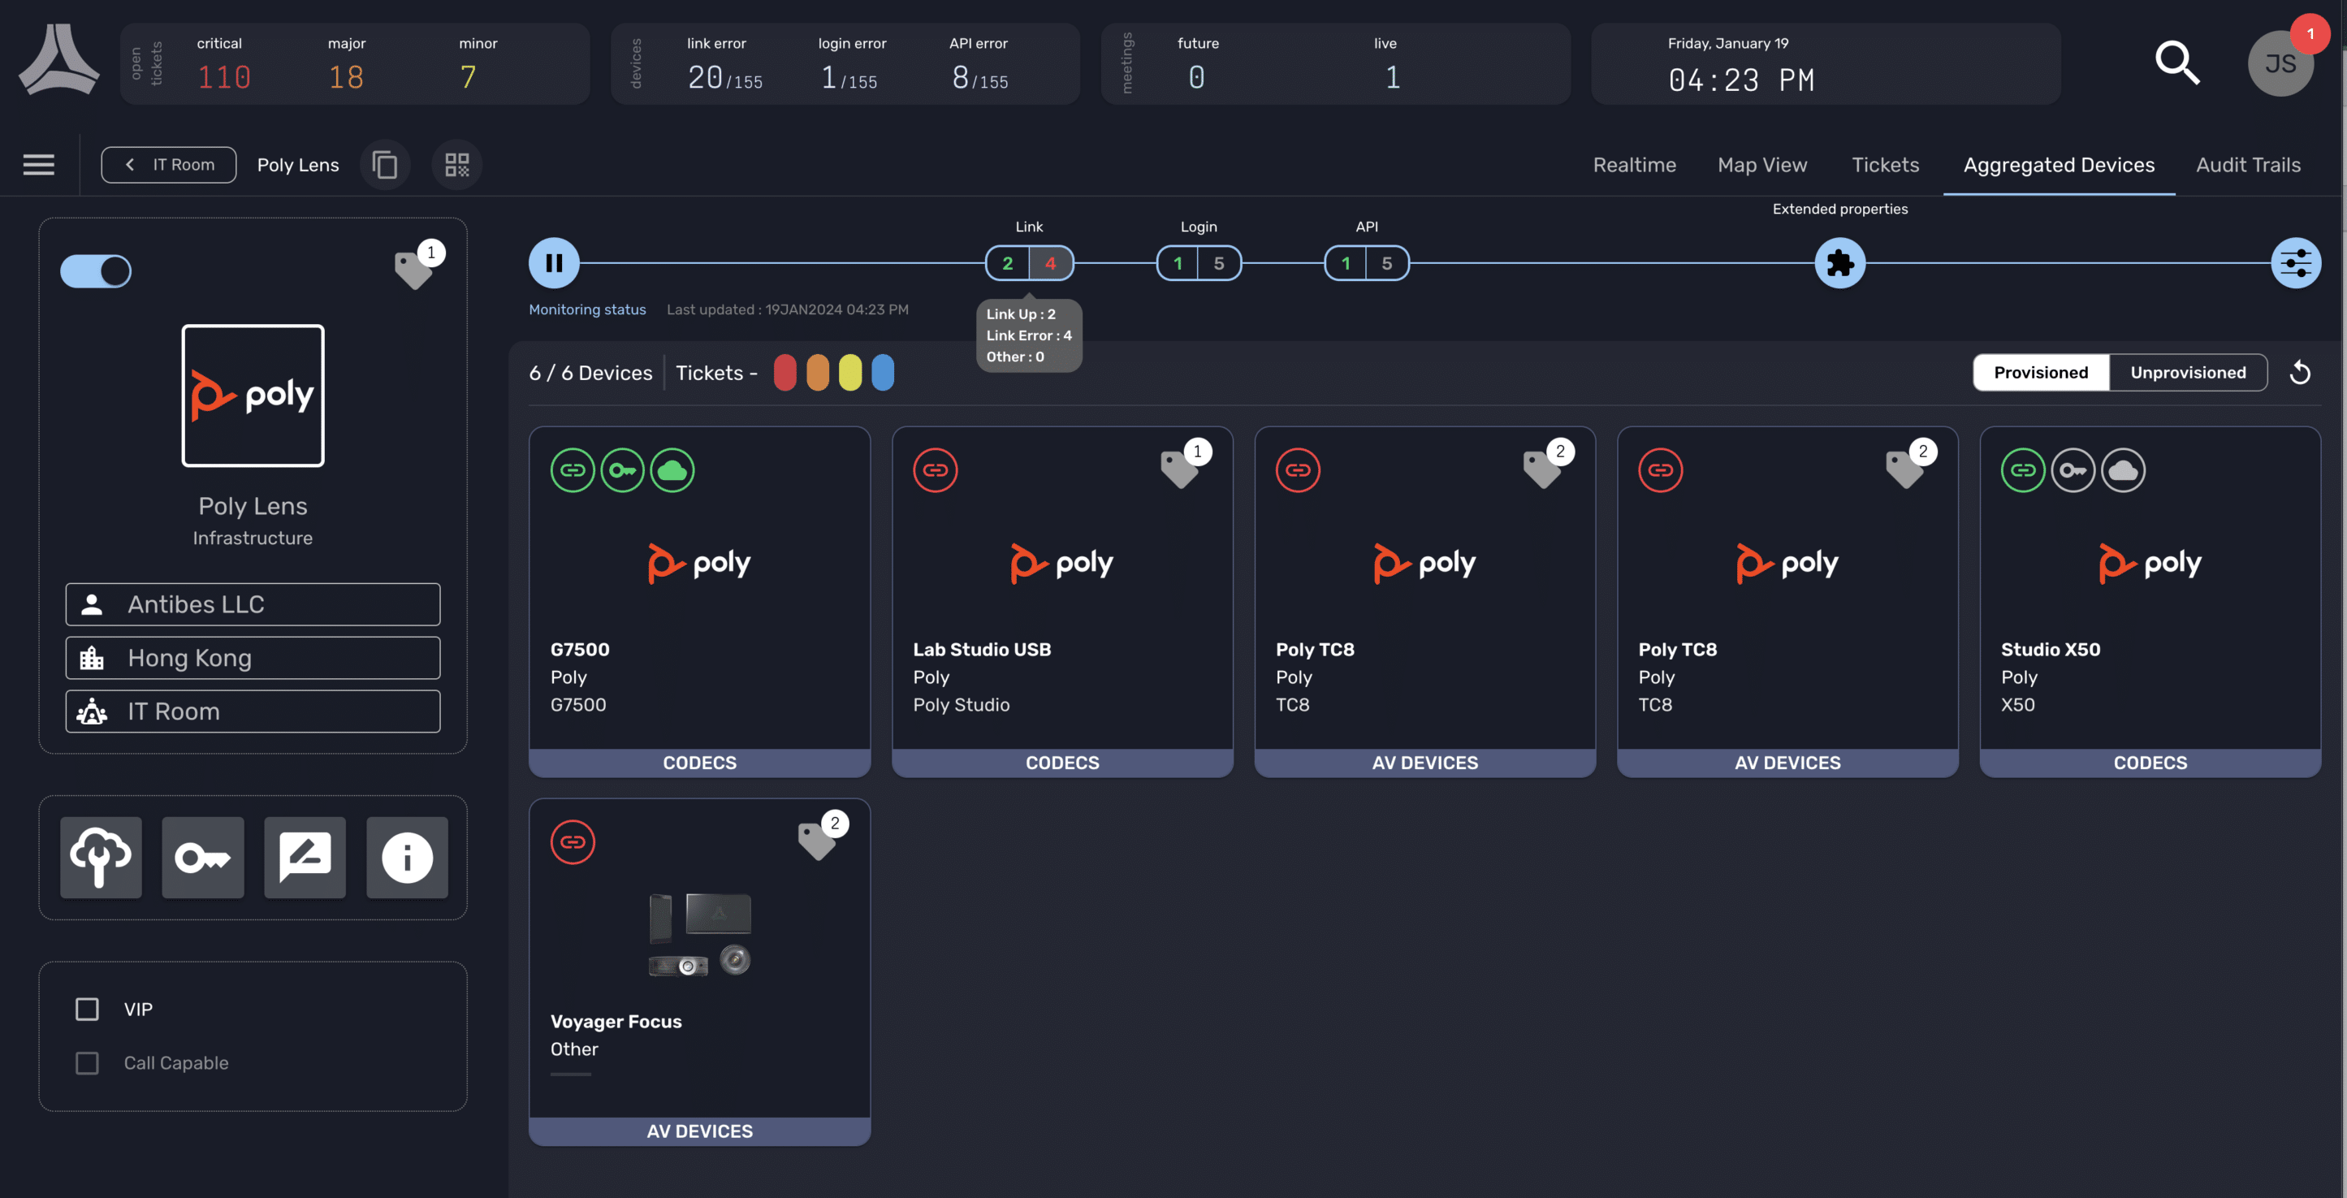
Task: Click the Extended properties puzzle icon
Action: click(x=1839, y=262)
